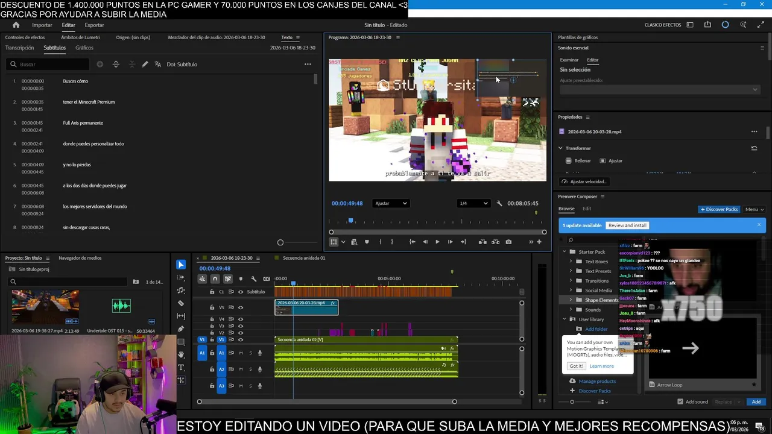This screenshot has height=434, width=772.
Task: Collapse the Transformar section
Action: [560, 148]
